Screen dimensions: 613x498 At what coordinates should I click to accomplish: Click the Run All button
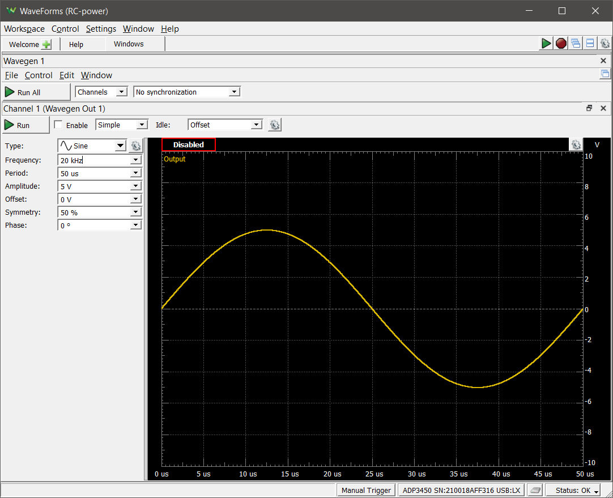click(36, 92)
